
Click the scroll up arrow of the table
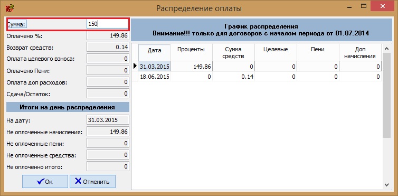pyautogui.click(x=386, y=49)
